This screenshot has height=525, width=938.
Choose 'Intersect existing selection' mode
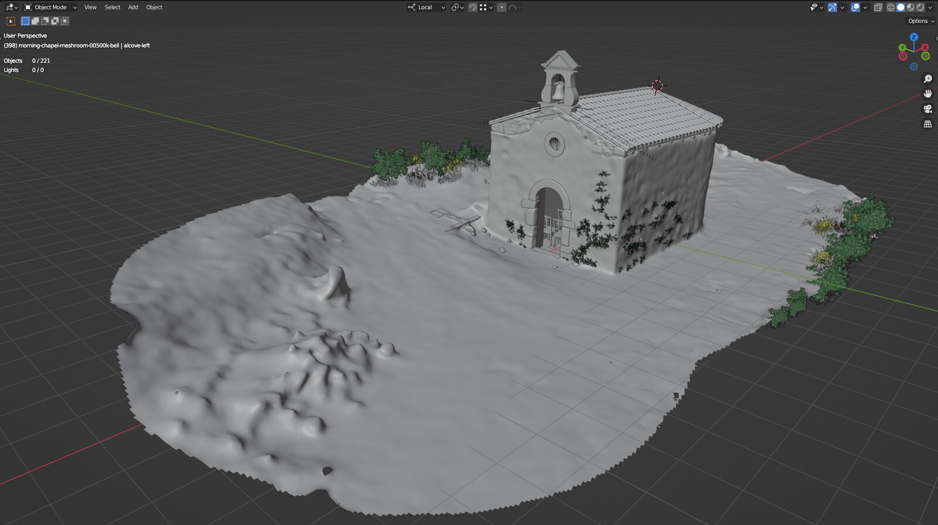click(x=65, y=21)
